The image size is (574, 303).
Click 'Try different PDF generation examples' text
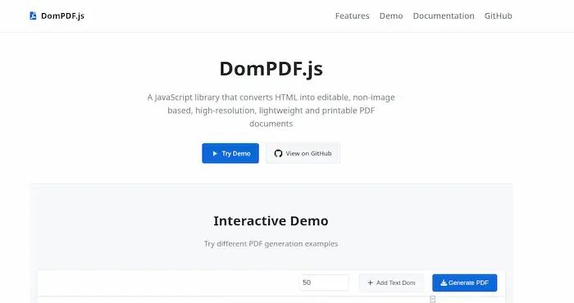271,244
